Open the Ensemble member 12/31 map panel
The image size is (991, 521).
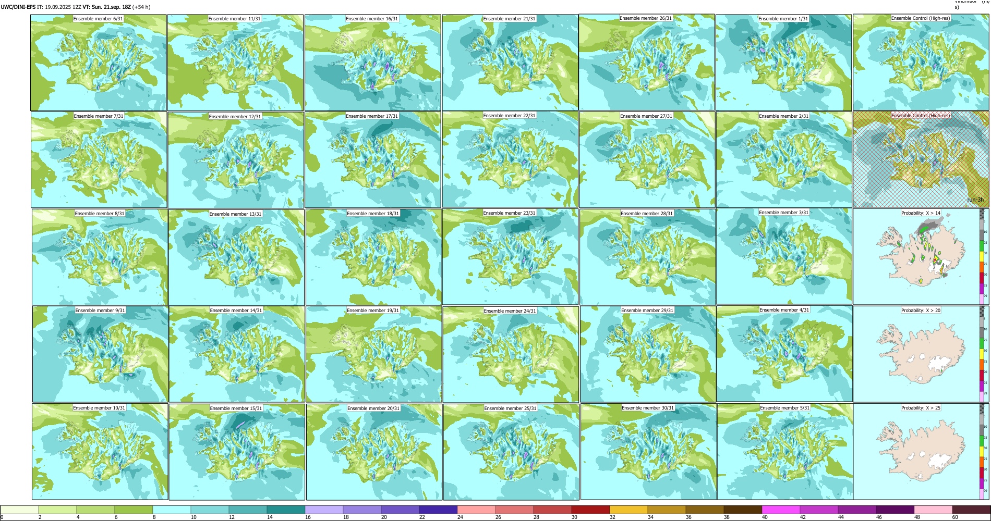pyautogui.click(x=236, y=160)
